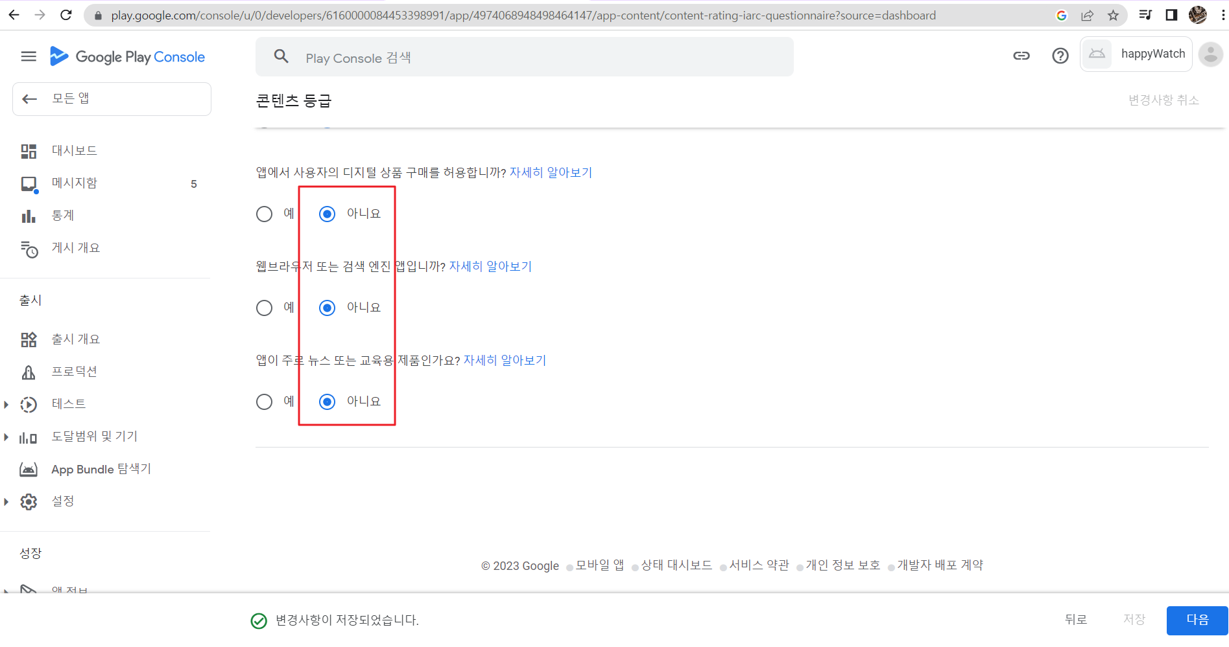This screenshot has width=1229, height=647.
Task: Go back with browser back arrow
Action: (x=14, y=15)
